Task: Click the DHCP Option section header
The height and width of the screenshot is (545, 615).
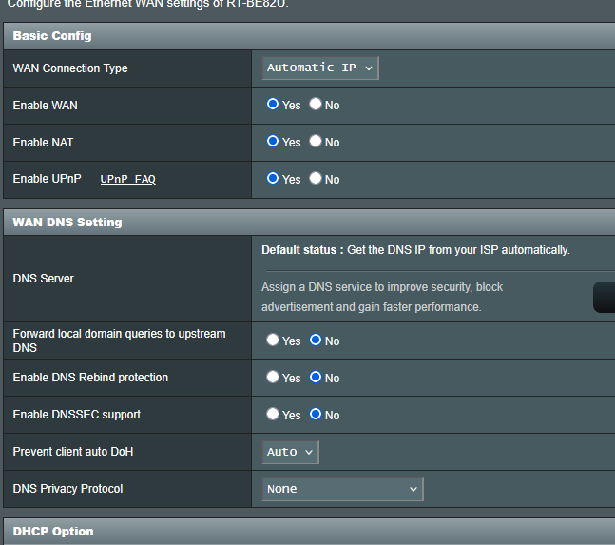Action: tap(53, 531)
